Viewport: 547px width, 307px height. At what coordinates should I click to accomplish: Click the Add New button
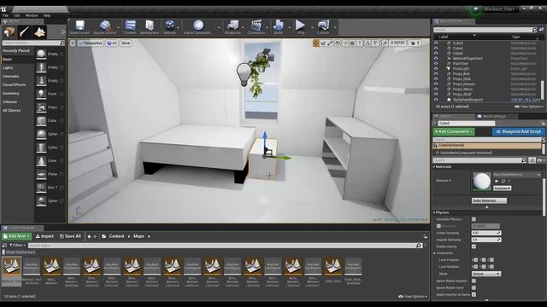pyautogui.click(x=17, y=236)
